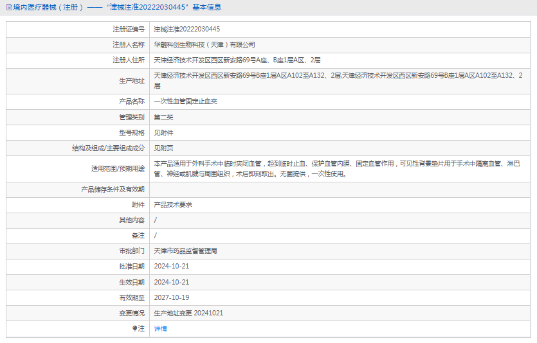Click the document icon in the page header
The height and width of the screenshot is (343, 537).
pyautogui.click(x=9, y=7)
